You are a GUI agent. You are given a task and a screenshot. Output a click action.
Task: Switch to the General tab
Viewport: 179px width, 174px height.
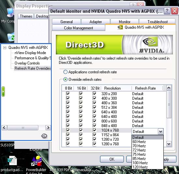[66, 22]
